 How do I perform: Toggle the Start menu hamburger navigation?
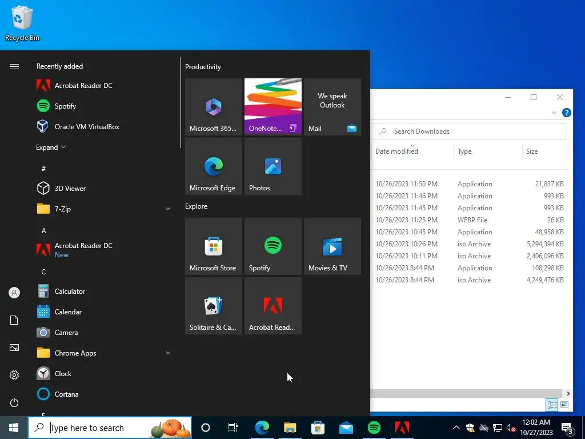[14, 66]
